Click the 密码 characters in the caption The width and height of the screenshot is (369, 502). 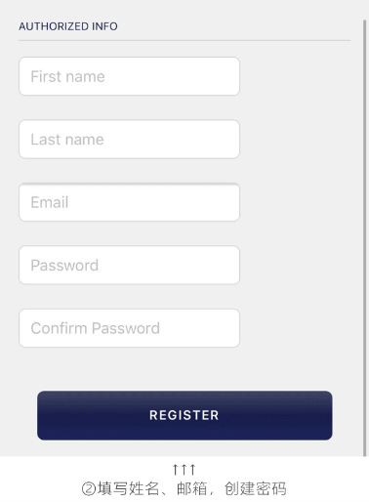270,488
